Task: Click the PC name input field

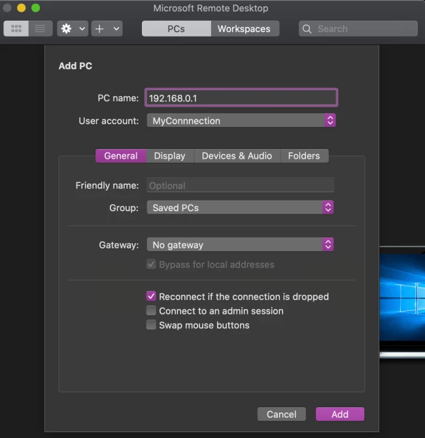Action: 241,98
